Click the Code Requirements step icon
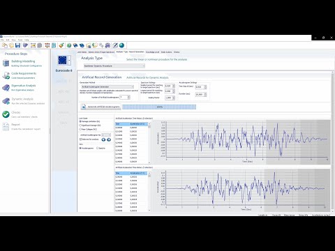Image resolution: width=335 pixels, height=251 pixels. (6, 75)
